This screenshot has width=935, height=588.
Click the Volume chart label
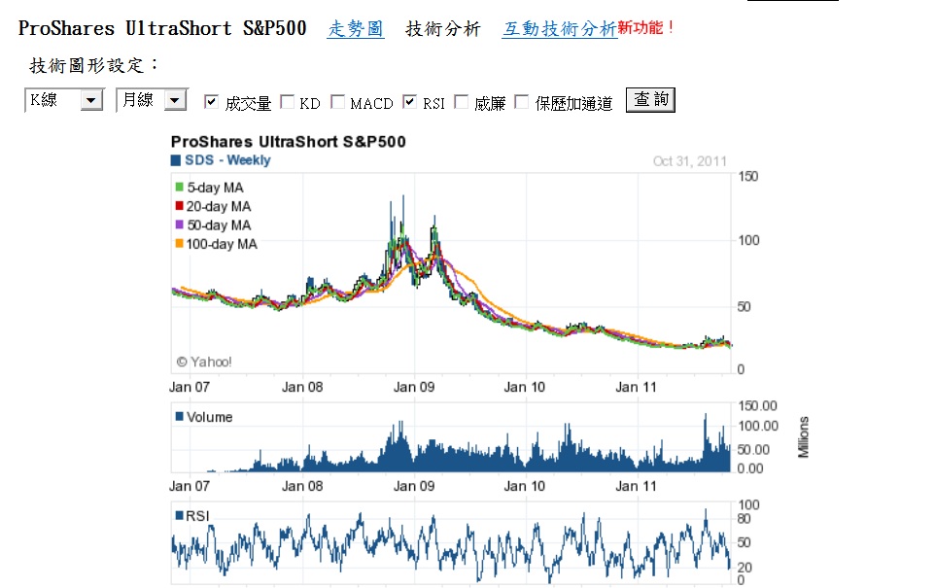point(209,417)
